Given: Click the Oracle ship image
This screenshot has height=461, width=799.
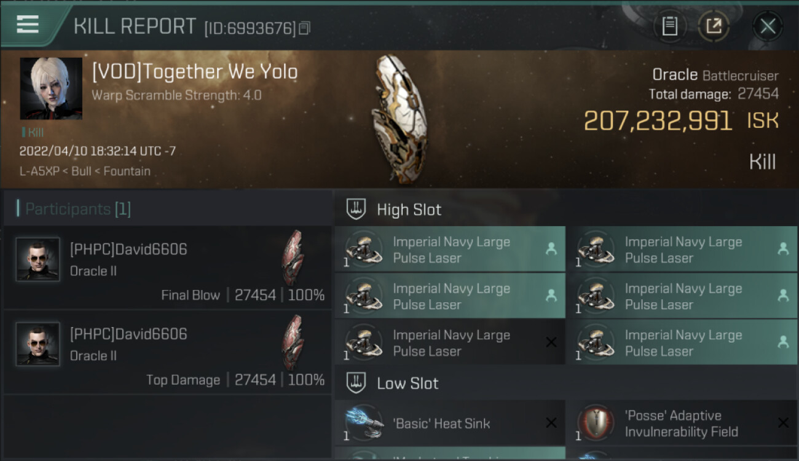Looking at the screenshot, I should (399, 119).
